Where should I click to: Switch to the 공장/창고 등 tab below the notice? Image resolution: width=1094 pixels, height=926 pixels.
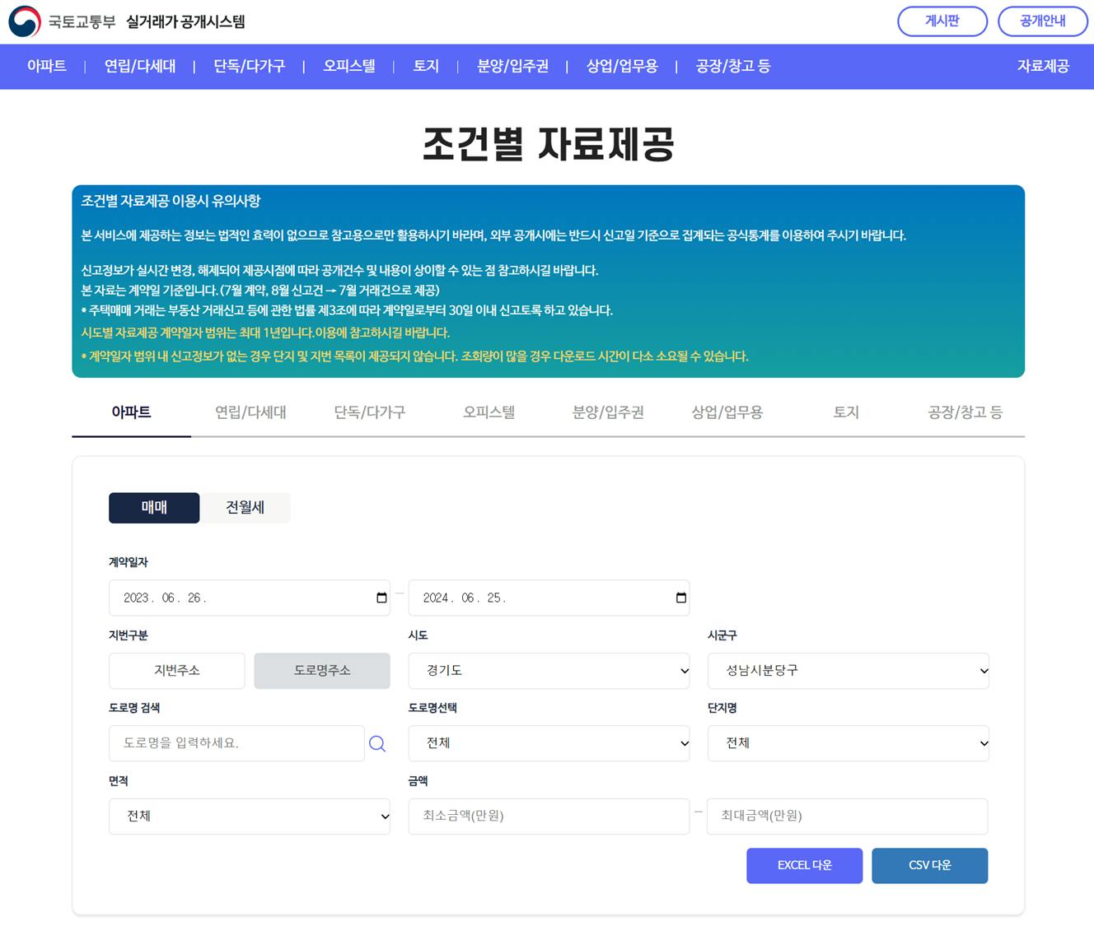pyautogui.click(x=965, y=412)
